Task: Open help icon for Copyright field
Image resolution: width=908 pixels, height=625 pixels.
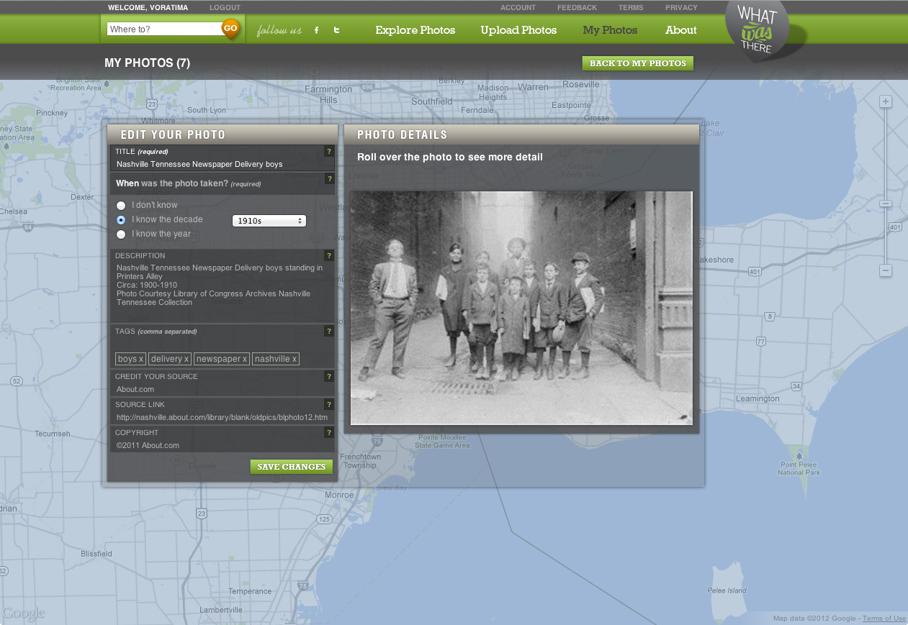Action: point(329,432)
